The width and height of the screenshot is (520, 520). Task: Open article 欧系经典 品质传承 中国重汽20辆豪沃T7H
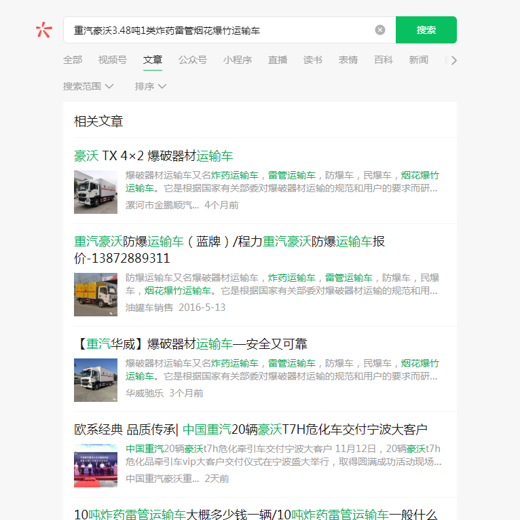250,430
